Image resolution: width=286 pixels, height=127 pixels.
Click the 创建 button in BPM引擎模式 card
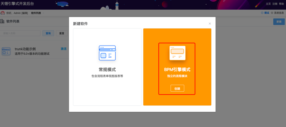click(x=177, y=88)
